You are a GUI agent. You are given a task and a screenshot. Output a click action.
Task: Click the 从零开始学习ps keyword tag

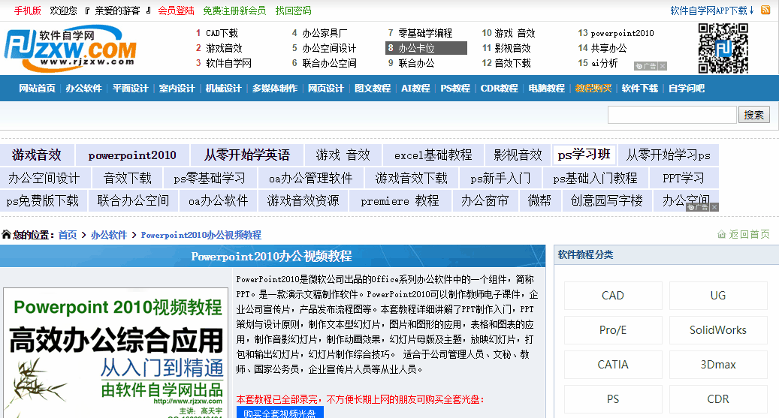coord(669,155)
